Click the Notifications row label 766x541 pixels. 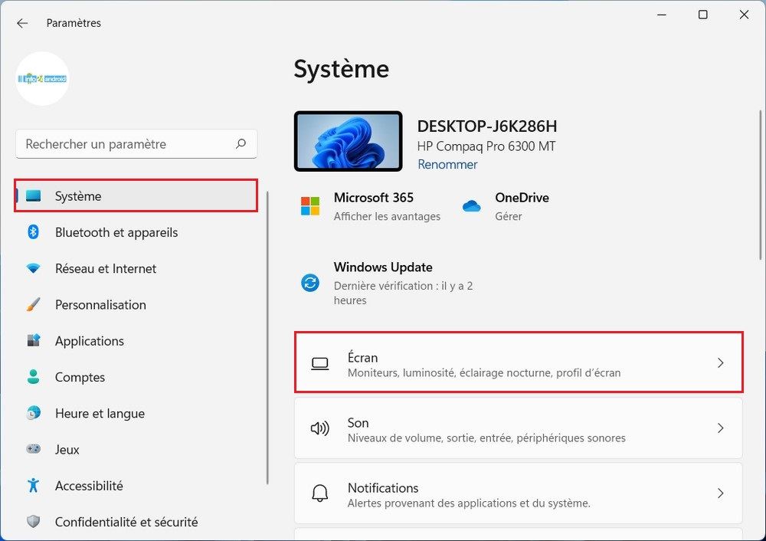pyautogui.click(x=383, y=487)
